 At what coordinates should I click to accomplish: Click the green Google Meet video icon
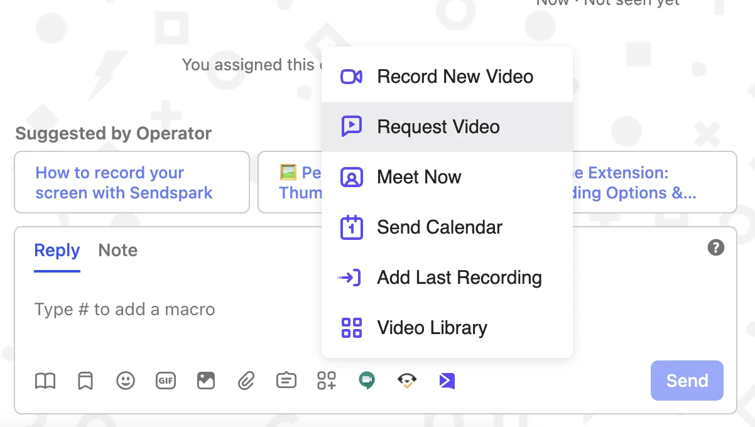pyautogui.click(x=367, y=381)
